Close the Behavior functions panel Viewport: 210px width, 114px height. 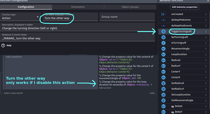point(208,1)
